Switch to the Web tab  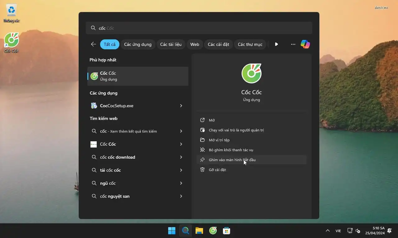click(x=195, y=44)
